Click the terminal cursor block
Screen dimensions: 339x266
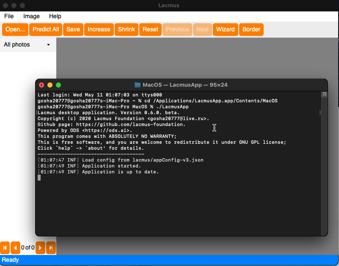(39, 178)
